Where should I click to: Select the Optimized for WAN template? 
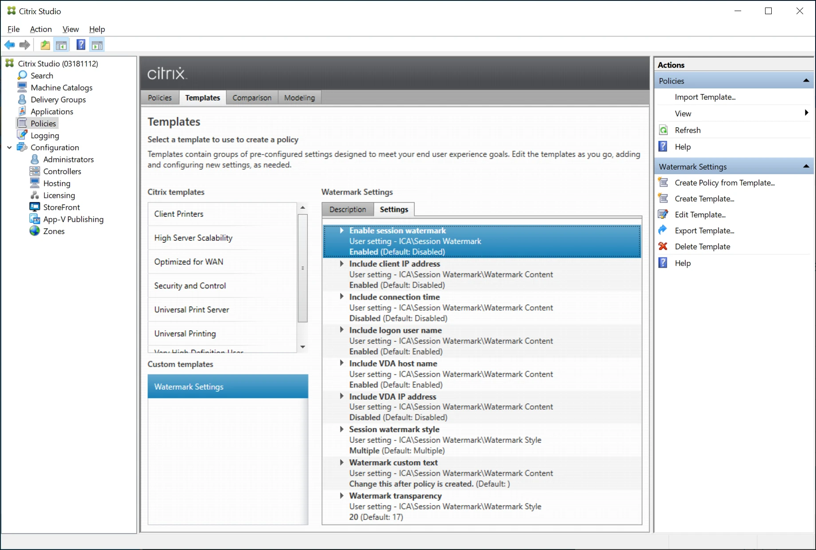tap(222, 262)
